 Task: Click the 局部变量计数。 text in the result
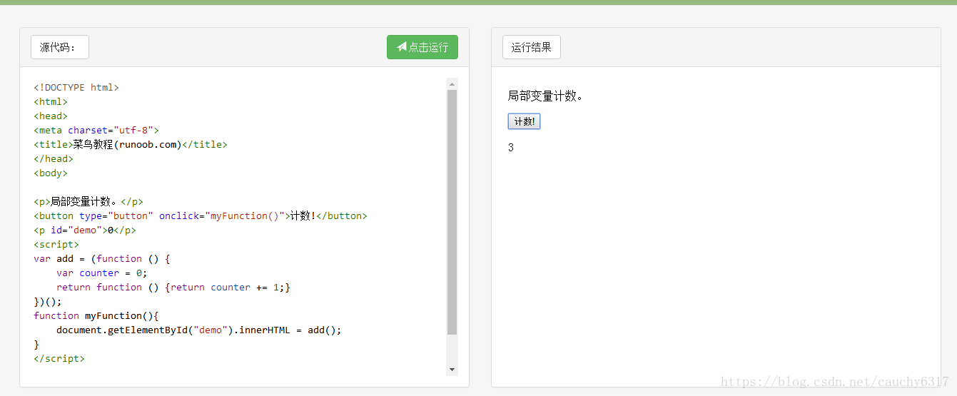click(x=545, y=96)
